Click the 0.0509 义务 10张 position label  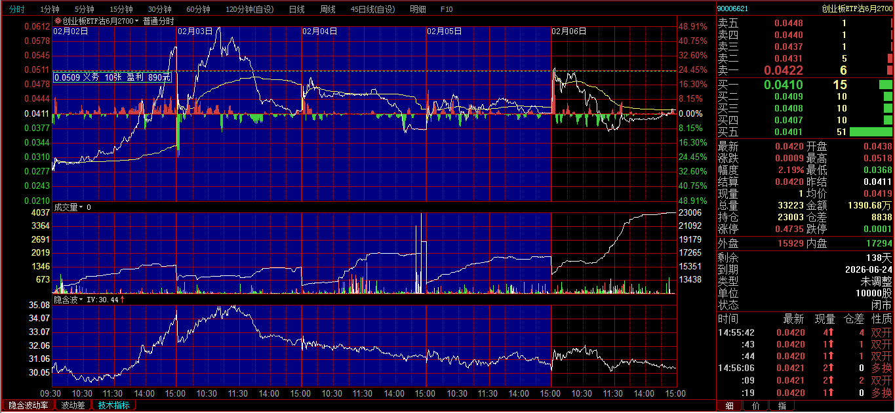click(x=112, y=77)
